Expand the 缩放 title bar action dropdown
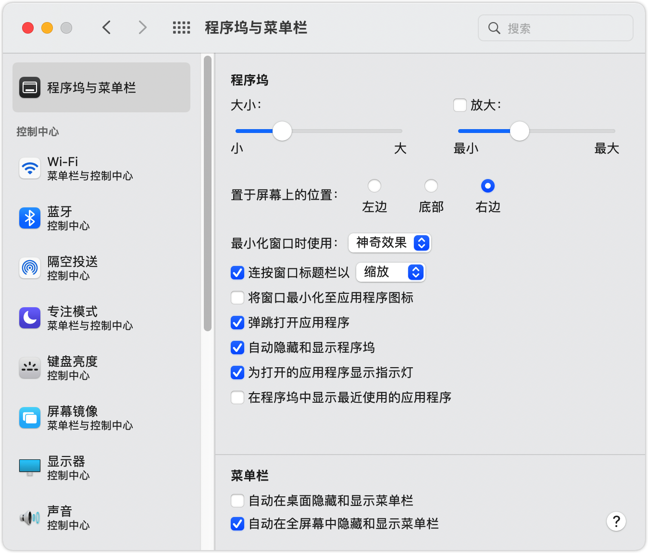 391,272
